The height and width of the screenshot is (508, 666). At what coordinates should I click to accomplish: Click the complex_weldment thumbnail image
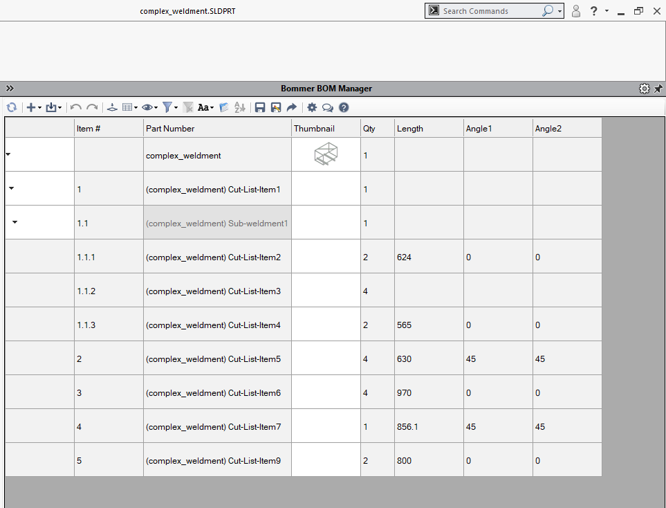(x=326, y=154)
